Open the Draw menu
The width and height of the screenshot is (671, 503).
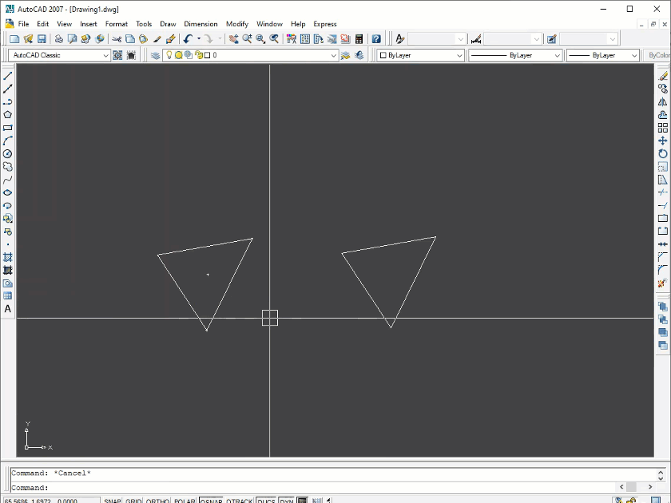[x=168, y=24]
